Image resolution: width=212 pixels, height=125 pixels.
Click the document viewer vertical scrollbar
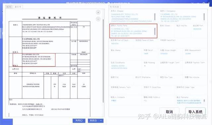(103, 61)
